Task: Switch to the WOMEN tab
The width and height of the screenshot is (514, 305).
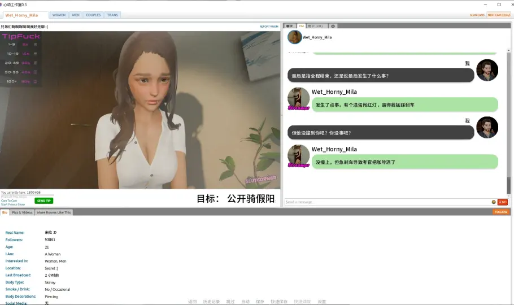Action: 59,15
